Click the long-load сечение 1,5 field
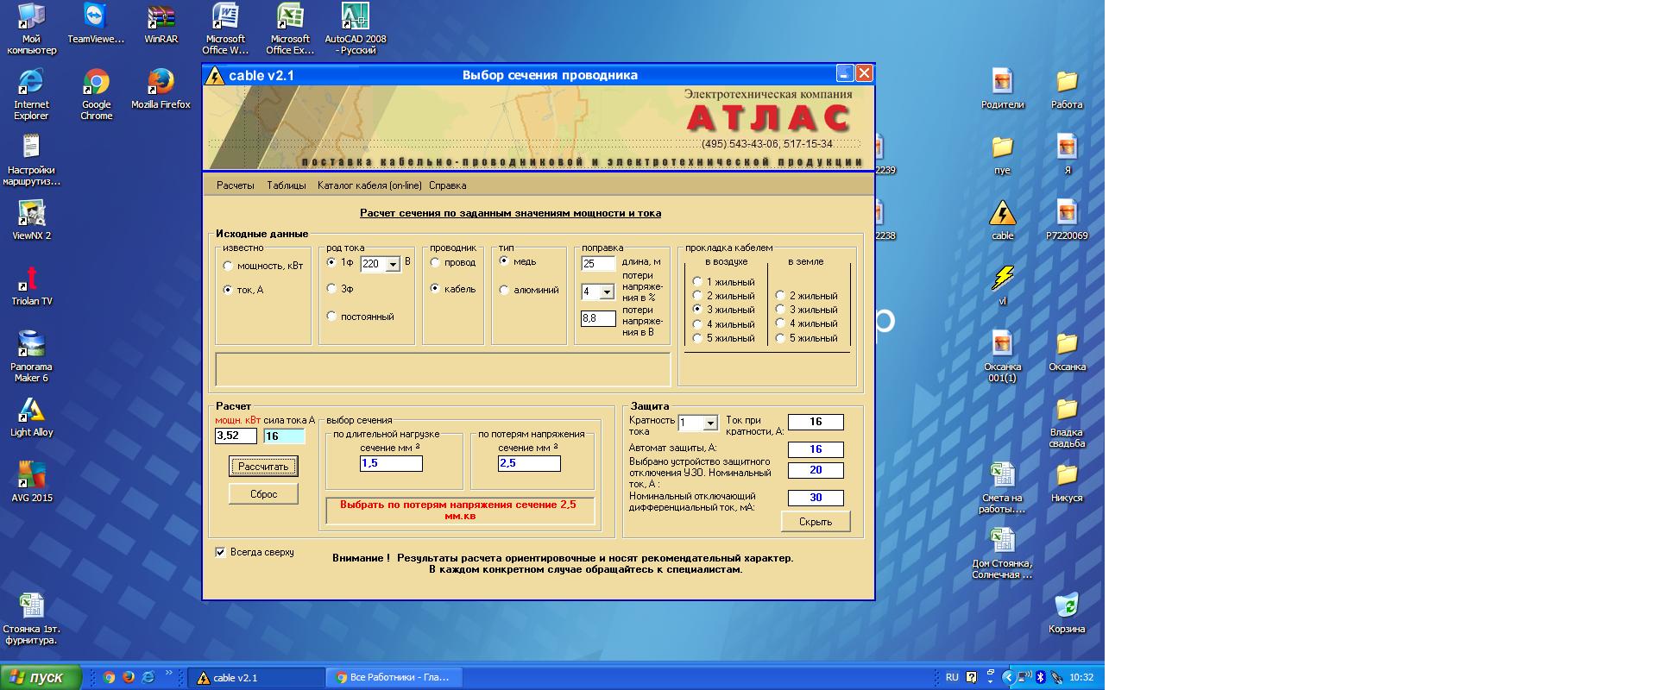Screen dimensions: 1657x690 (391, 463)
